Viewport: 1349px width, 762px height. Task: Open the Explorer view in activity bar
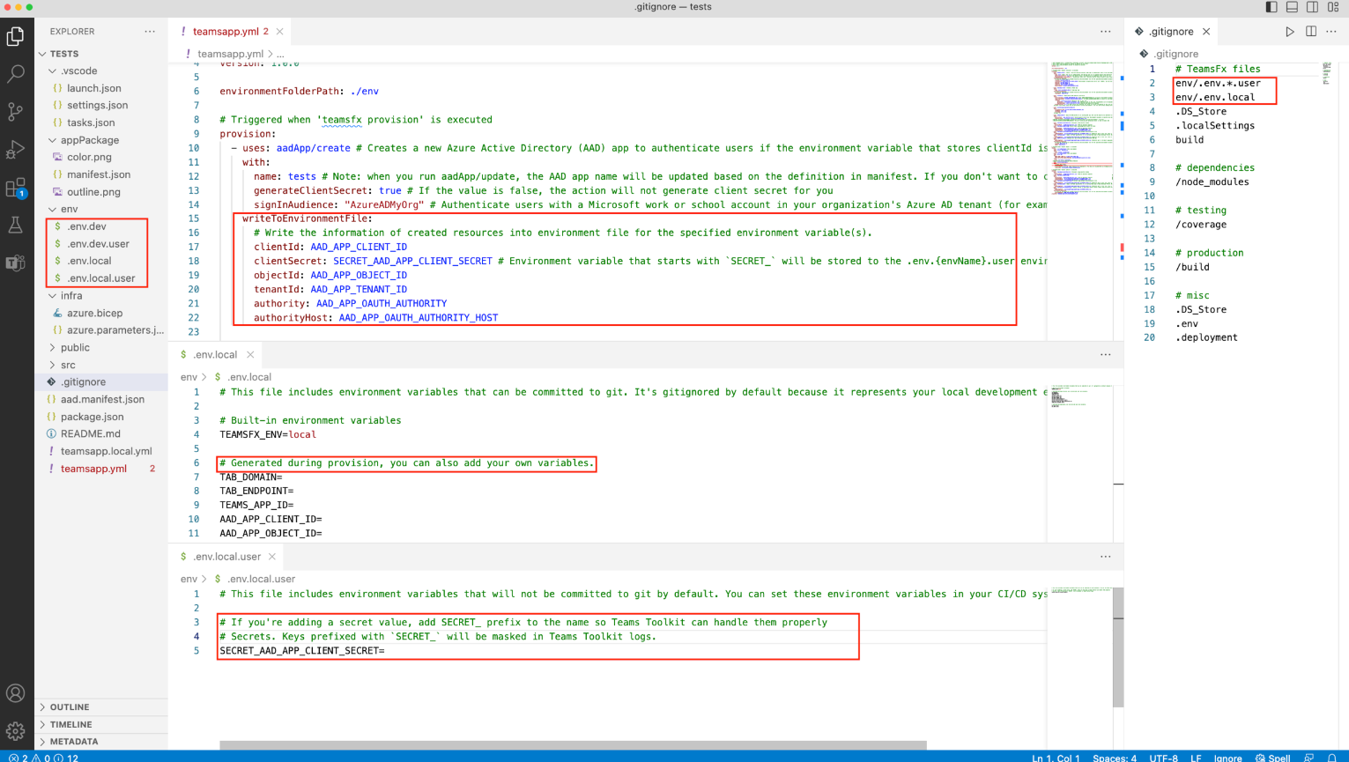[15, 36]
